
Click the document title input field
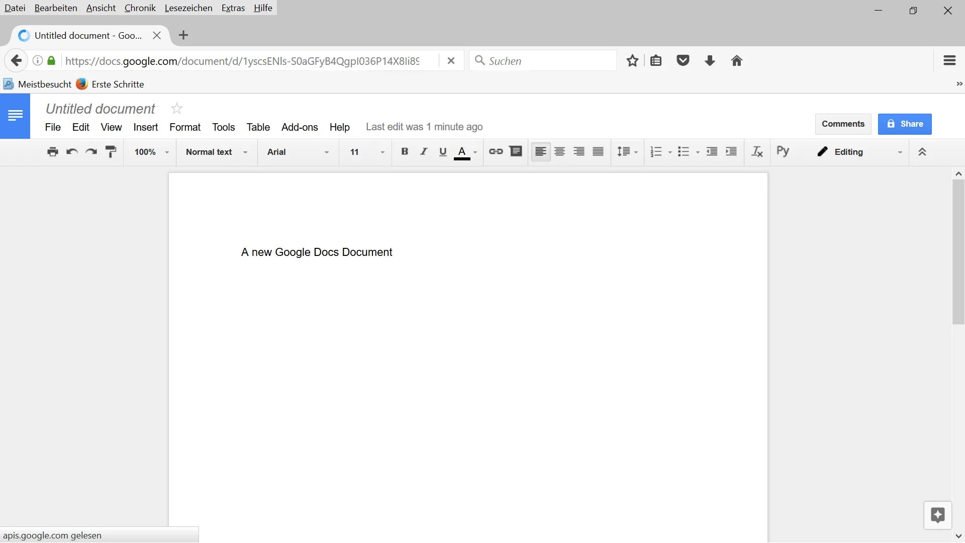100,109
